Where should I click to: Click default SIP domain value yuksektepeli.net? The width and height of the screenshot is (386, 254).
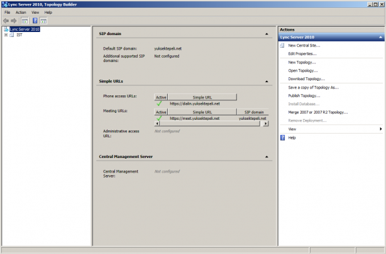tap(168, 49)
